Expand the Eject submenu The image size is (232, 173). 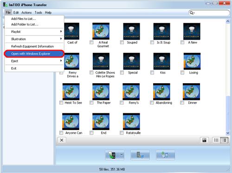(x=34, y=61)
